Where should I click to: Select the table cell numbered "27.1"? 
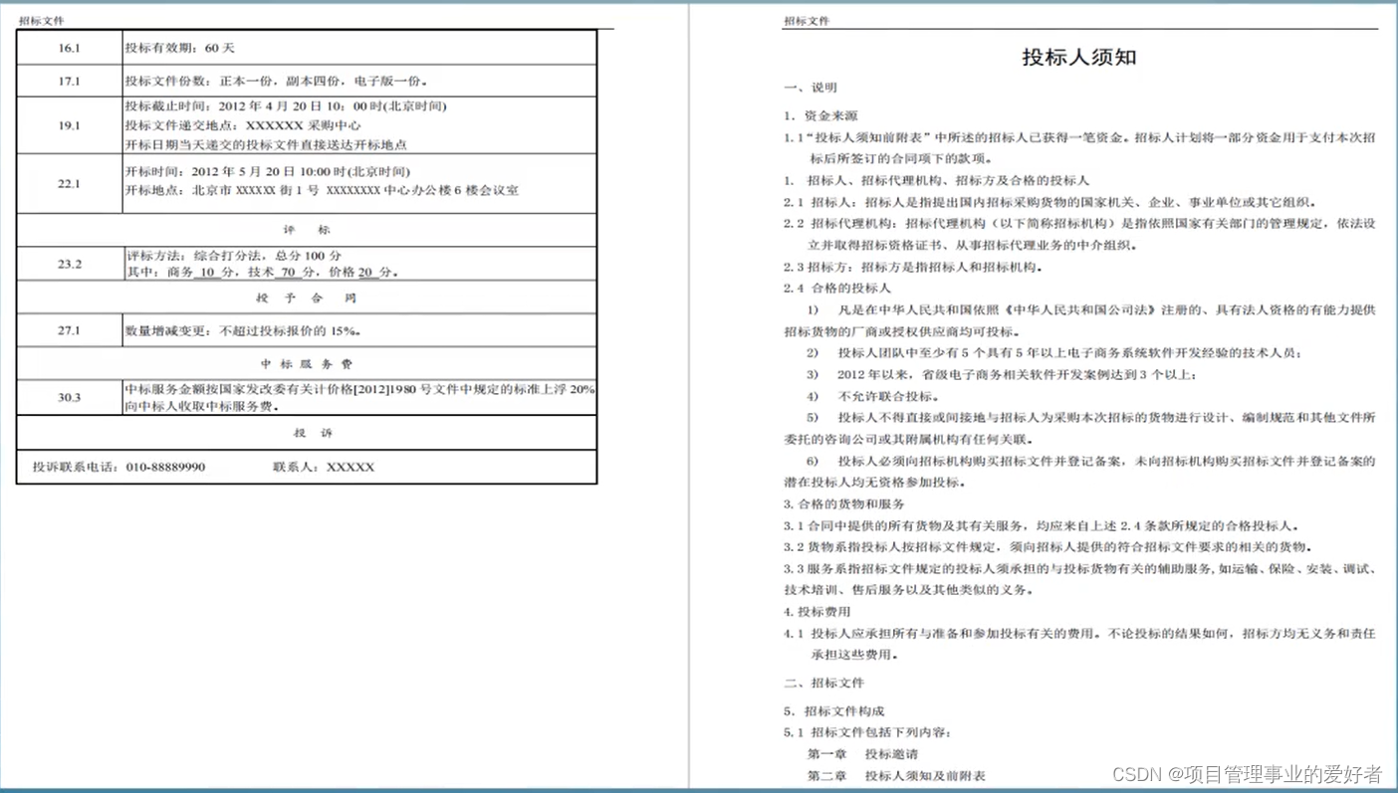(70, 330)
